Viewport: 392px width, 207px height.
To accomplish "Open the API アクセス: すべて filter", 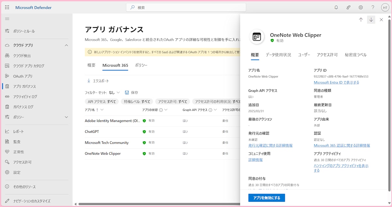I will [x=102, y=102].
